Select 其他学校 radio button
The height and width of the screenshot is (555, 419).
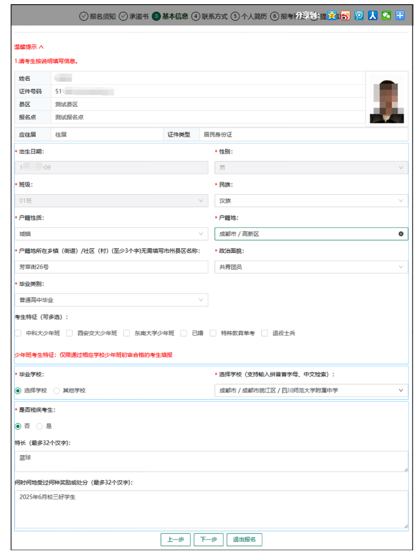57,391
